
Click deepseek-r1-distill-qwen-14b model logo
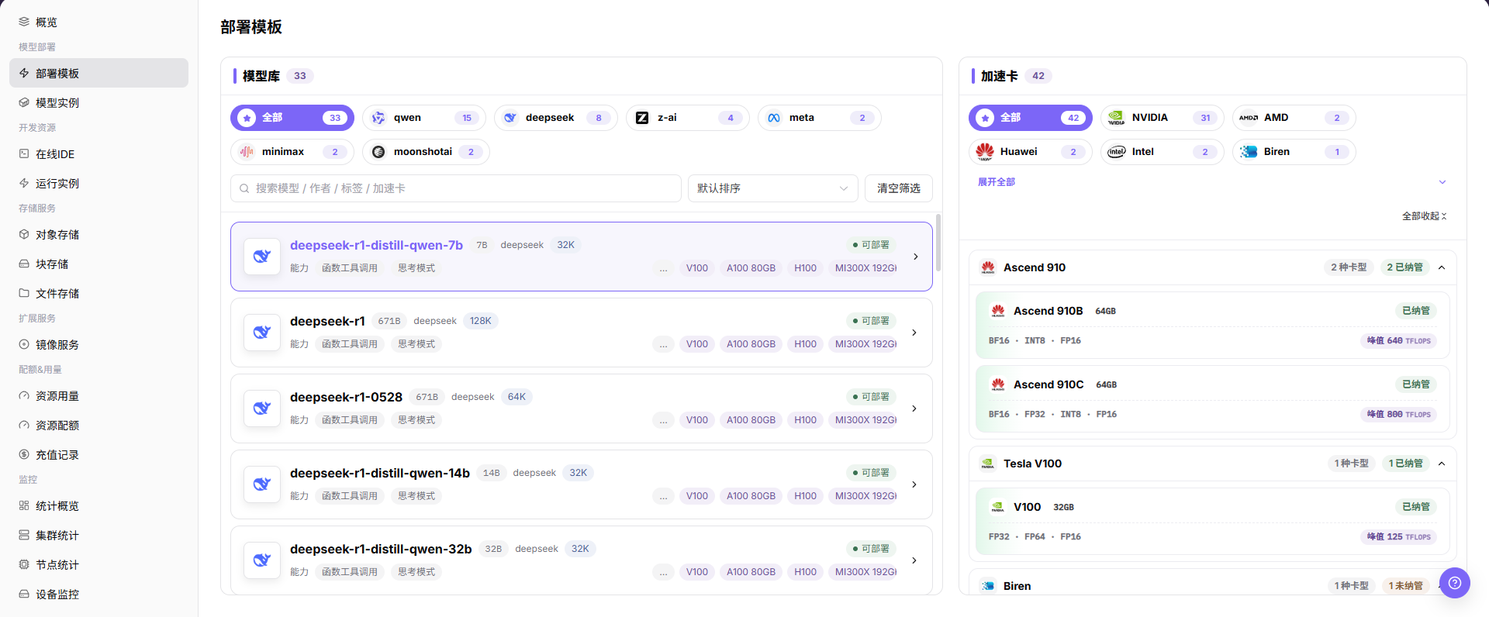(262, 484)
